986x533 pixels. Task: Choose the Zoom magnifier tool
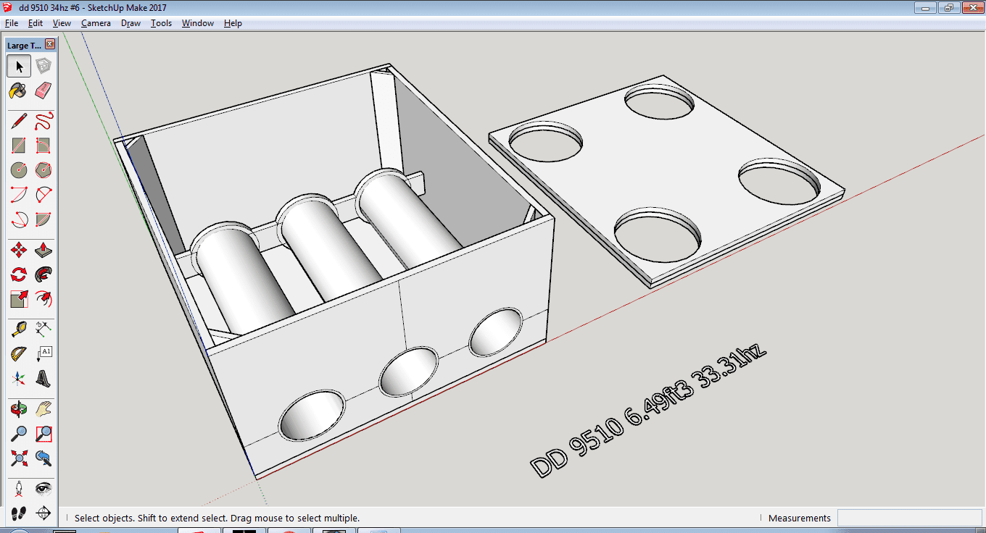click(x=19, y=434)
